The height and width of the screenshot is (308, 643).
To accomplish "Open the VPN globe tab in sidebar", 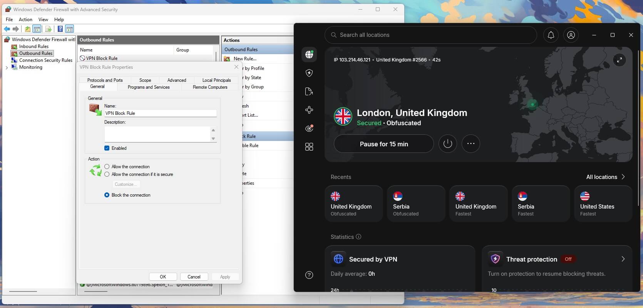I will (x=309, y=55).
